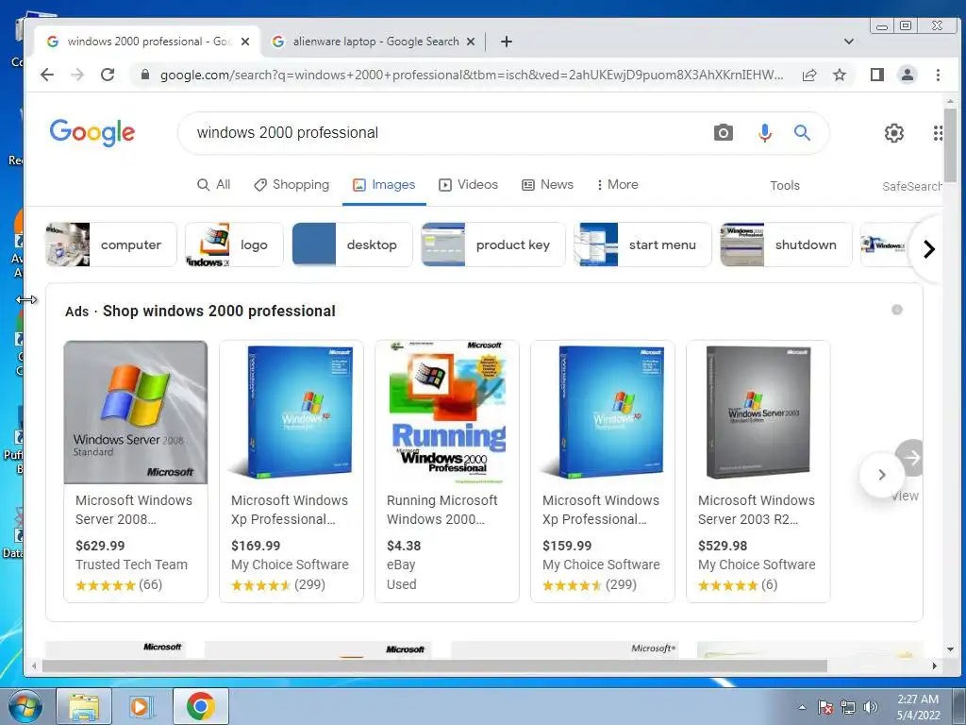Start voice search with the microphone
966x725 pixels.
tap(764, 132)
